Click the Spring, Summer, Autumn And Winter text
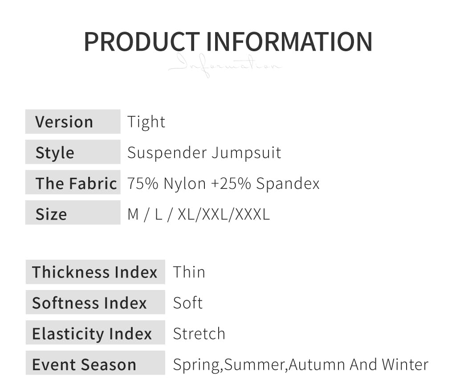This screenshot has width=456, height=388. (x=300, y=364)
